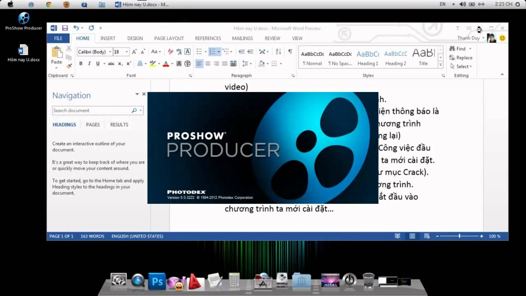Decrease the paragraph indent

tap(242, 52)
